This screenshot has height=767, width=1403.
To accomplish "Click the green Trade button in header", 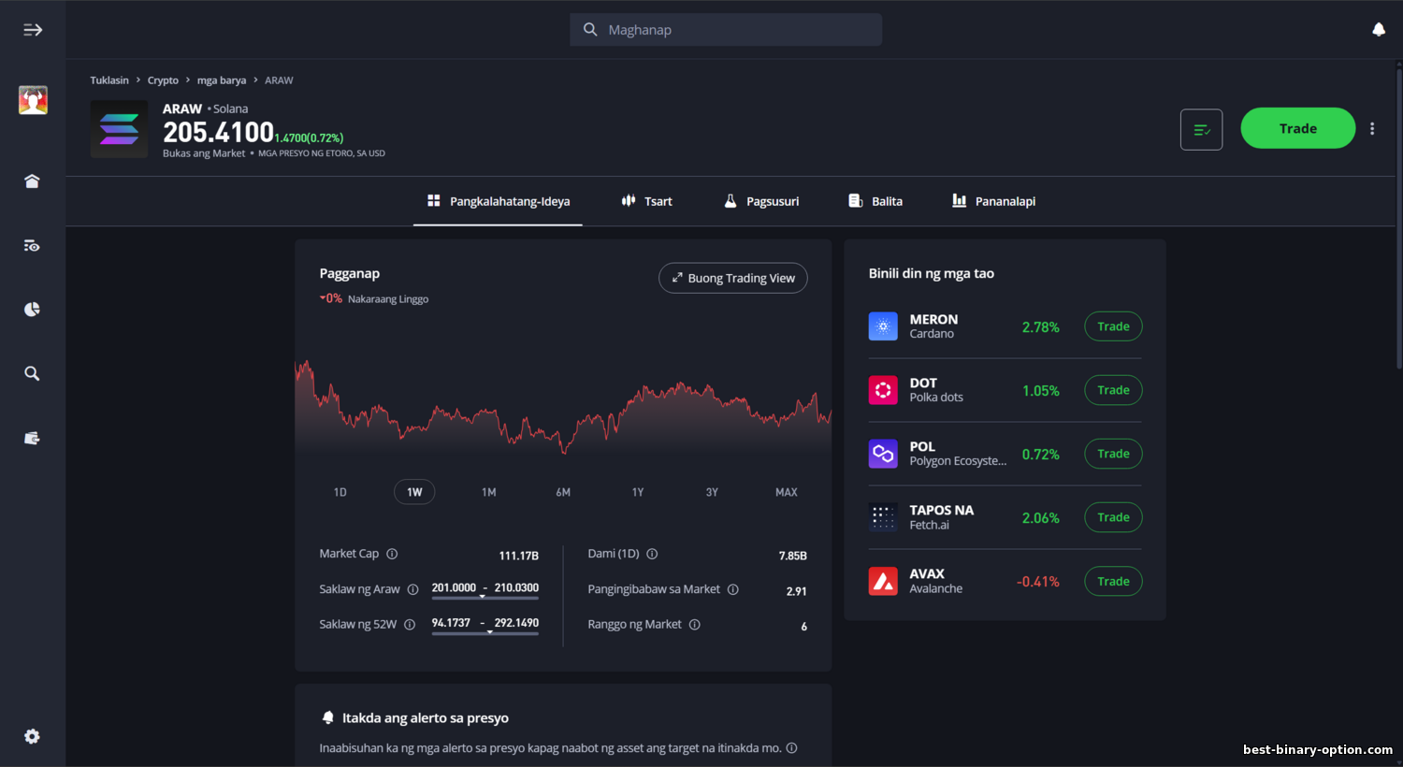I will click(1297, 128).
